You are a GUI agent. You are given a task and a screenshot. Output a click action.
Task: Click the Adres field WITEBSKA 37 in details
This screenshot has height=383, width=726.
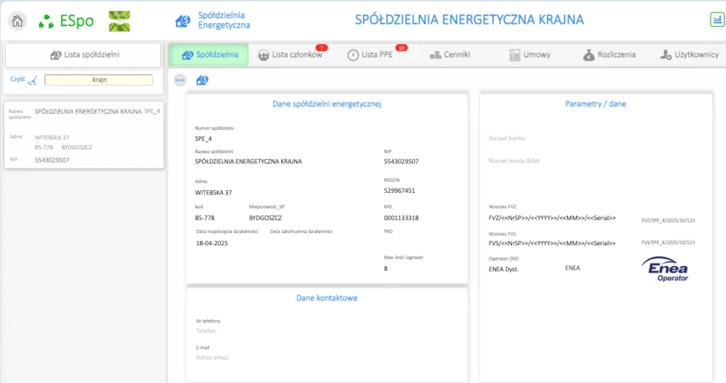tap(213, 192)
